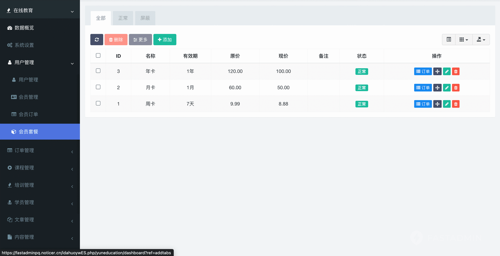This screenshot has height=256, width=500.
Task: Tick the checkbox for ID 3 row
Action: 98,71
